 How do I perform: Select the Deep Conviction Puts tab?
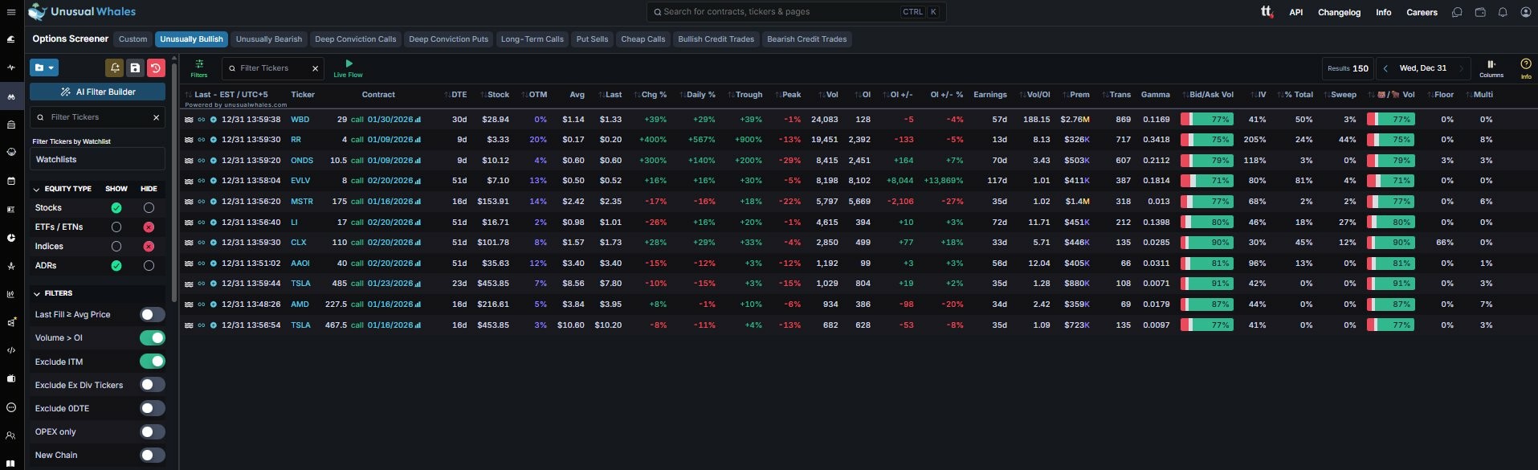point(448,39)
